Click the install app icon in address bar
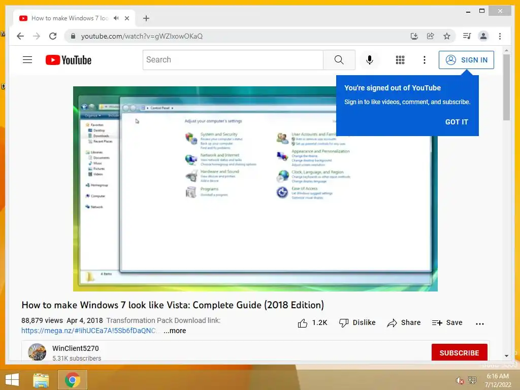This screenshot has width=520, height=390. click(x=414, y=36)
